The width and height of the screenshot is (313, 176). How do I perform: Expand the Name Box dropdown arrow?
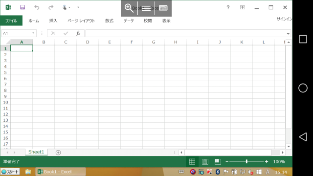click(33, 33)
